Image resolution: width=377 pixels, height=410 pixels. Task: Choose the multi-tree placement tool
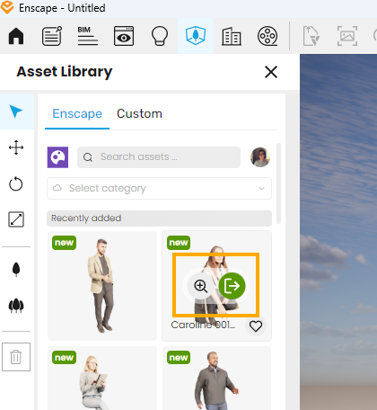click(x=16, y=306)
